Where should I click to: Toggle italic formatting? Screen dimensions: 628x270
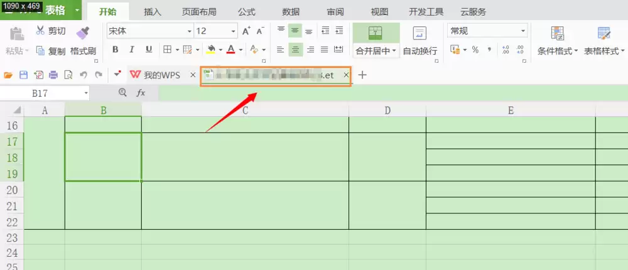[132, 50]
